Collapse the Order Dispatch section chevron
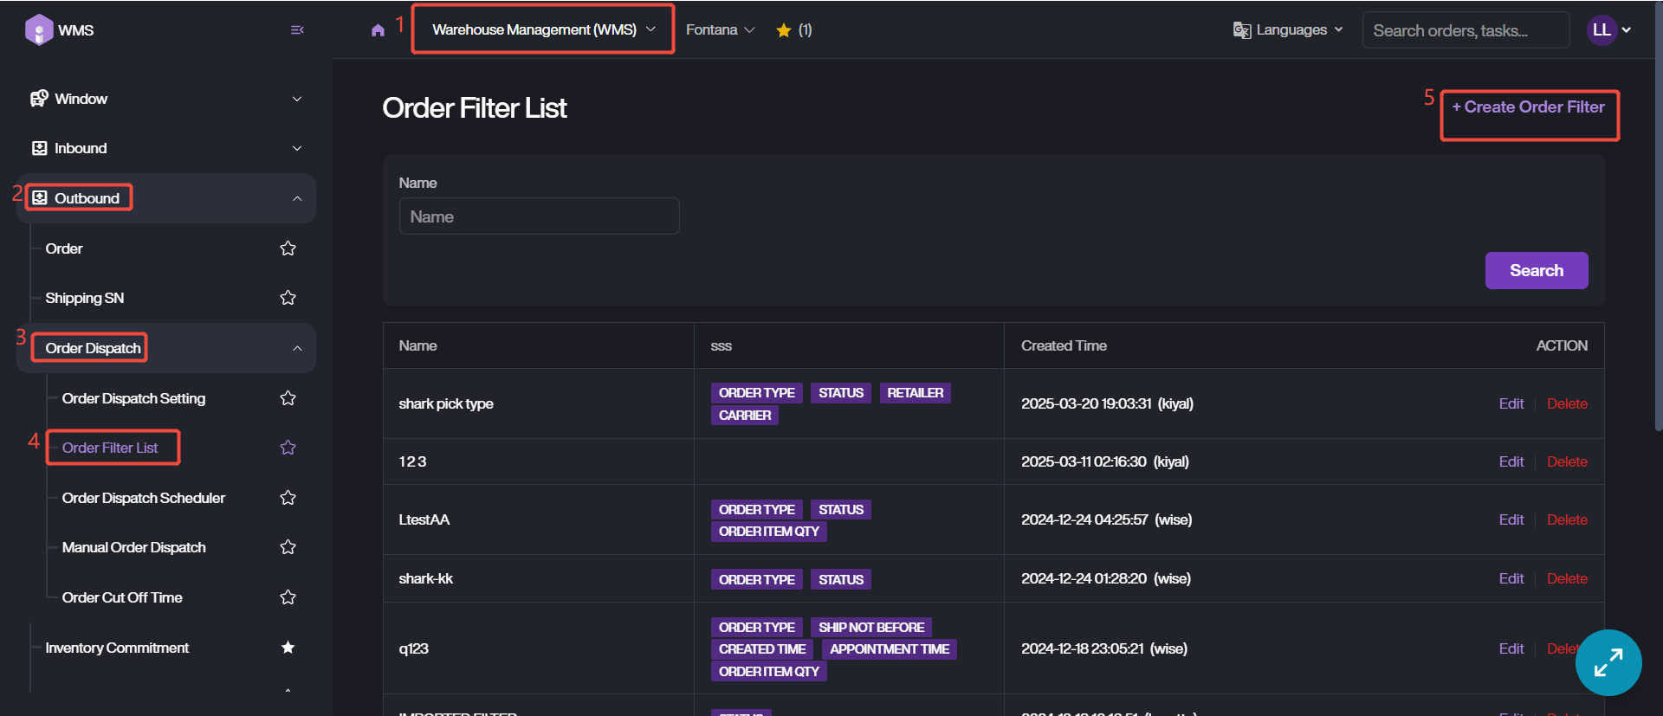 297,348
